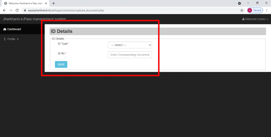The width and height of the screenshot is (271, 137).
Task: Expand the Profile sidebar menu
Action: 11,39
